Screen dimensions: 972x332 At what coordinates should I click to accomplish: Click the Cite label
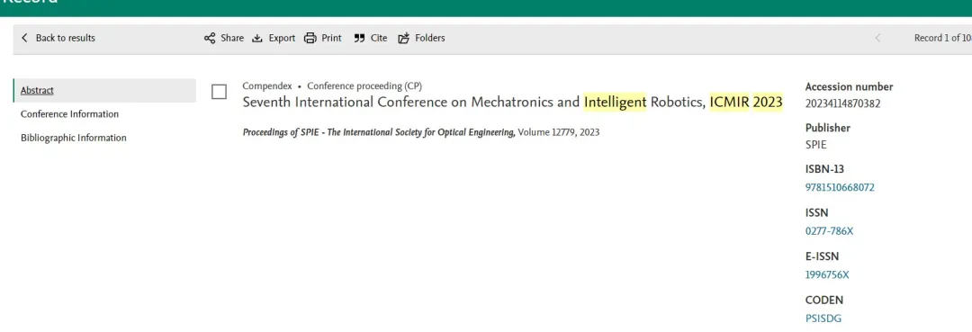pos(379,38)
